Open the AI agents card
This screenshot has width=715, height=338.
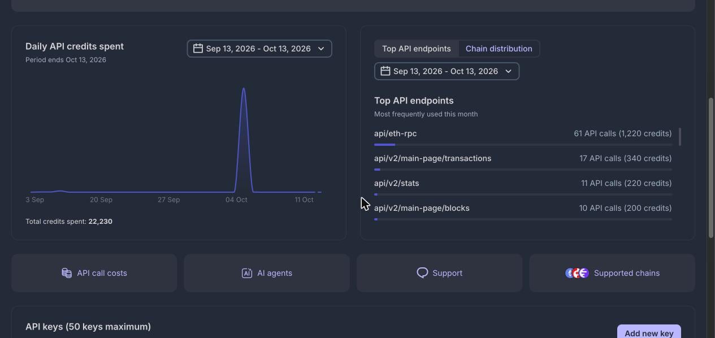[x=267, y=273]
